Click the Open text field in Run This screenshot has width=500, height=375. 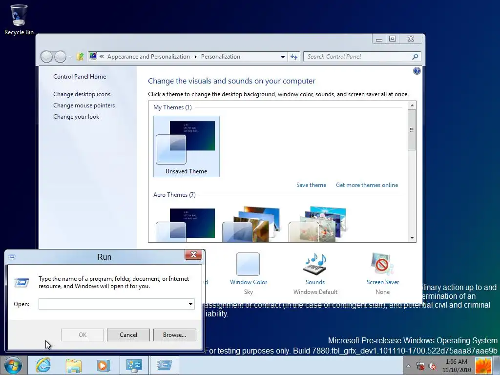click(113, 304)
